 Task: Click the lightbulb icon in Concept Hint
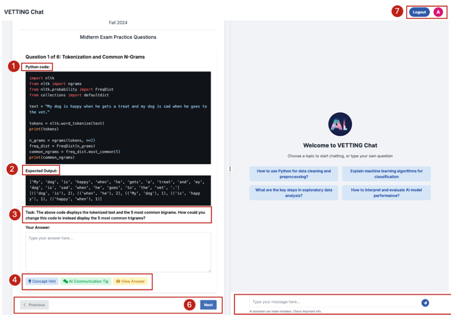[30, 281]
